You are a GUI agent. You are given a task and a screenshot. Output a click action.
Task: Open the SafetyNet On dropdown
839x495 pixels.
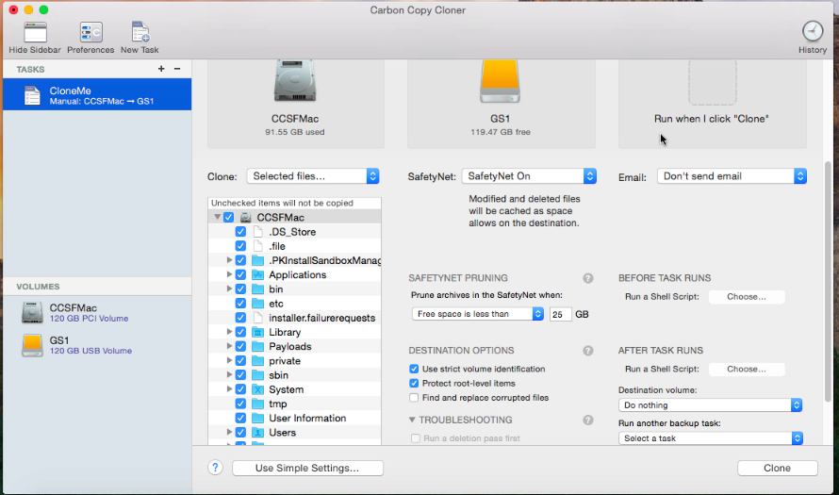tap(529, 176)
